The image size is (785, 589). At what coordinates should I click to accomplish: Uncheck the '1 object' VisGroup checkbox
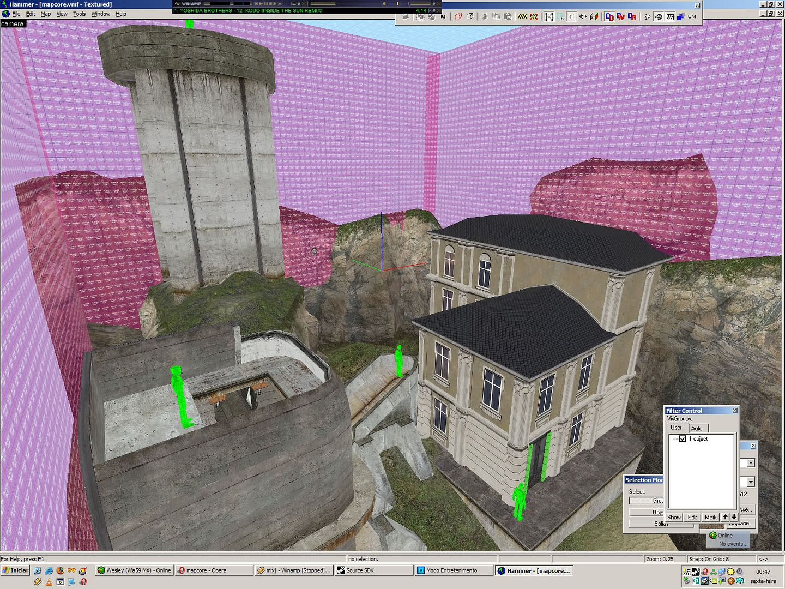(683, 439)
